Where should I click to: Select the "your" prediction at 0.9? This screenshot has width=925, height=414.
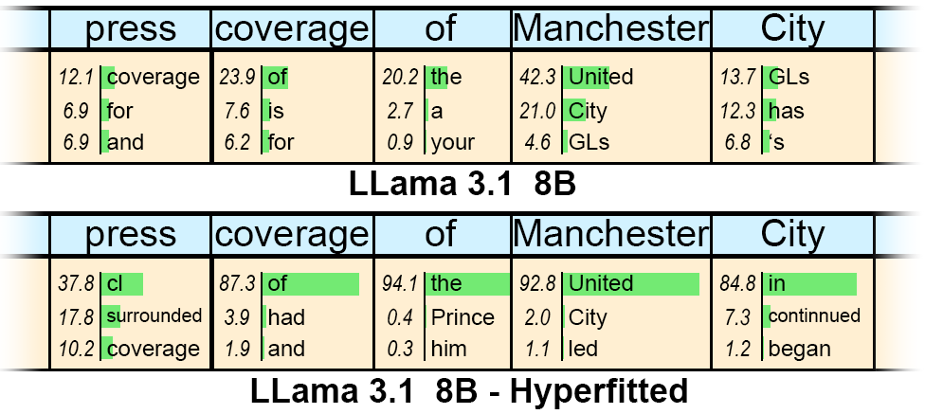tap(452, 143)
